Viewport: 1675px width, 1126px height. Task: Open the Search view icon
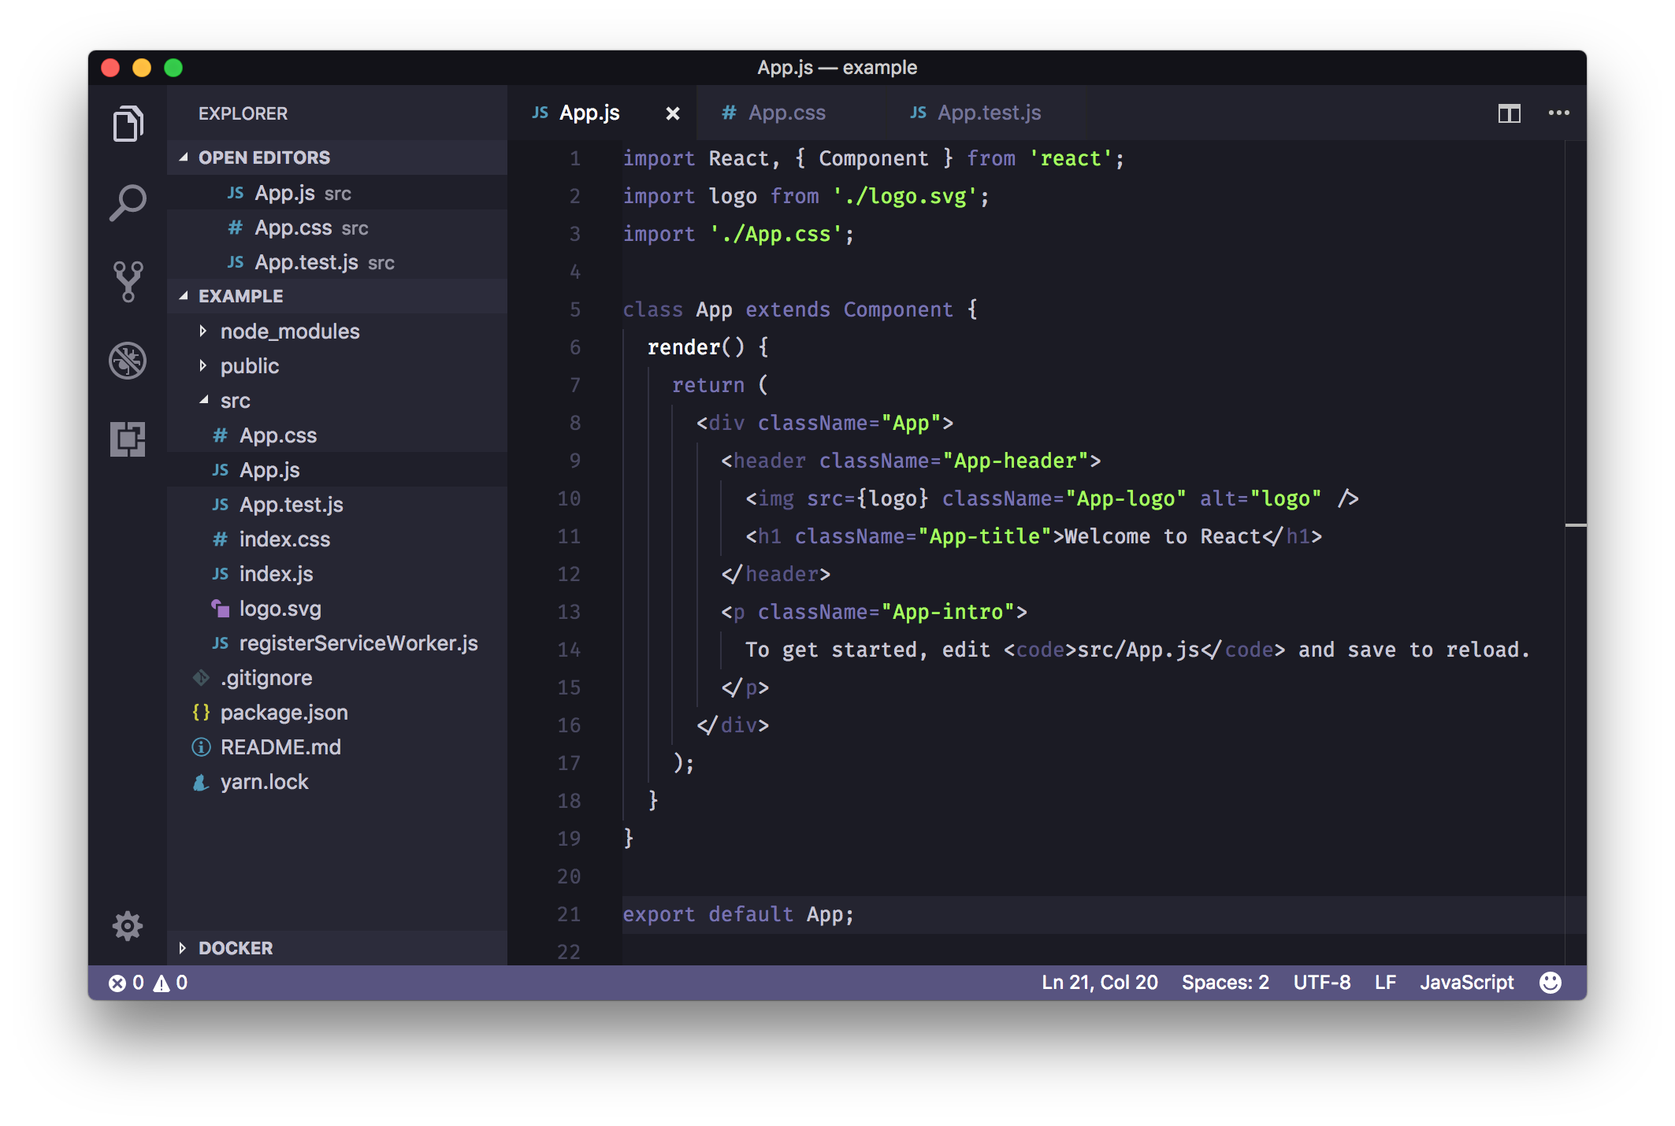(128, 202)
